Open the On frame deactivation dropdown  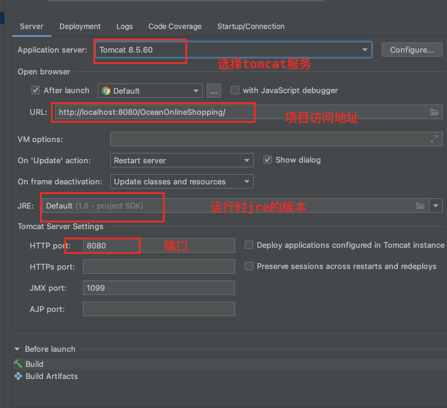[x=247, y=182]
